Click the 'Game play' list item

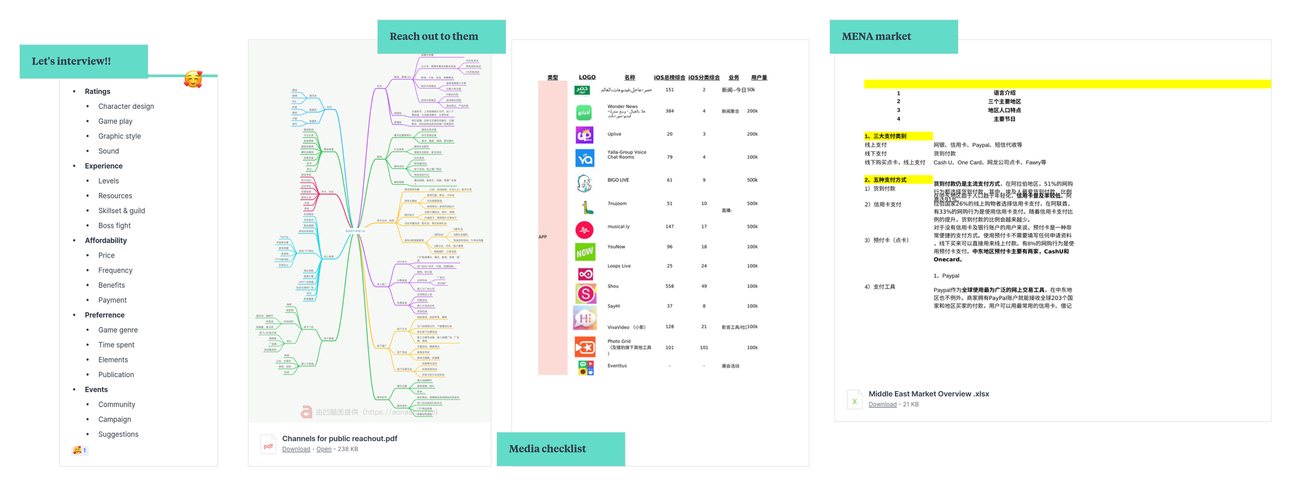[115, 121]
